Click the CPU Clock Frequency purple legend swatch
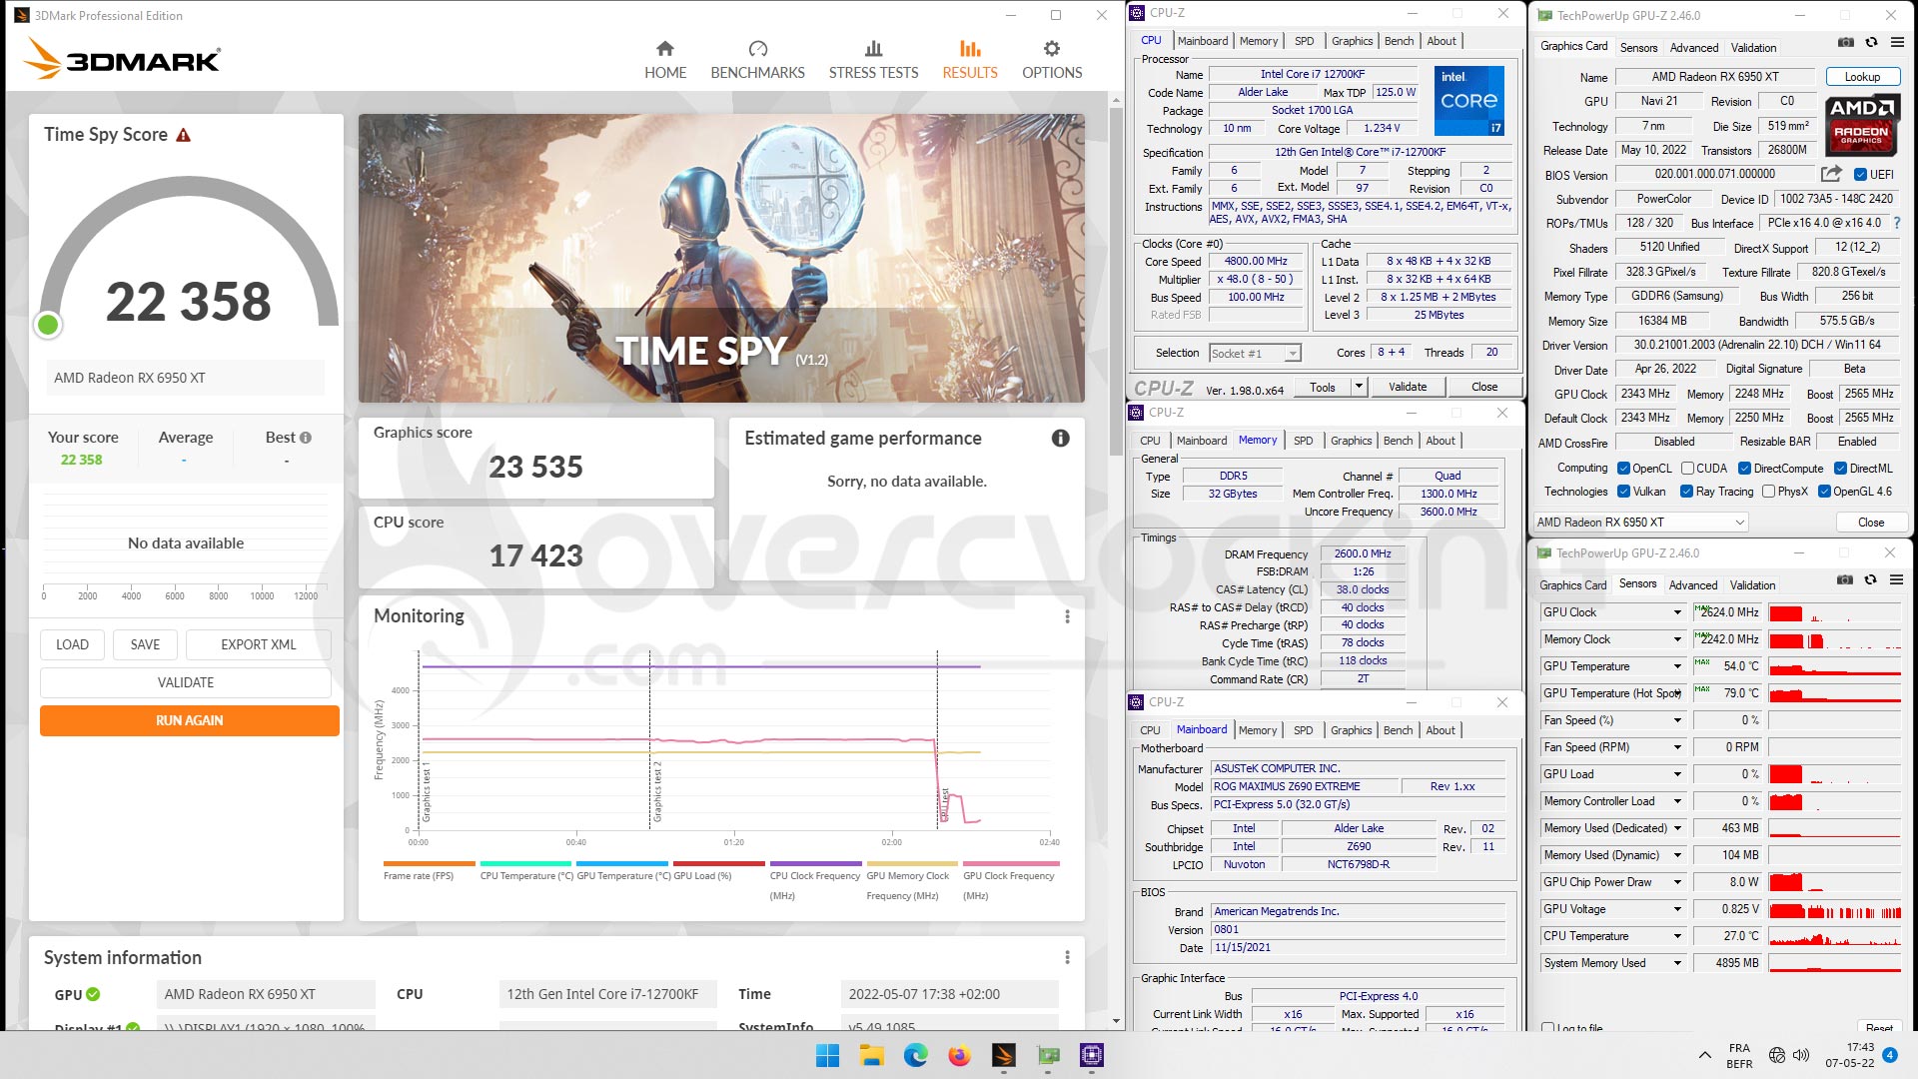The image size is (1918, 1079). coord(815,863)
